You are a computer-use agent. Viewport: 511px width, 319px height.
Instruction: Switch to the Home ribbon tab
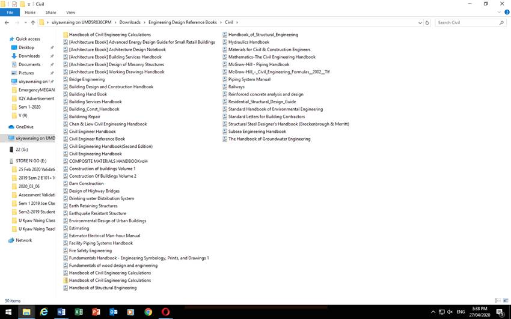30,13
